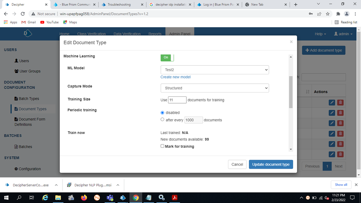Click the 1000 documents interval field
The image size is (361, 203).
[193, 120]
